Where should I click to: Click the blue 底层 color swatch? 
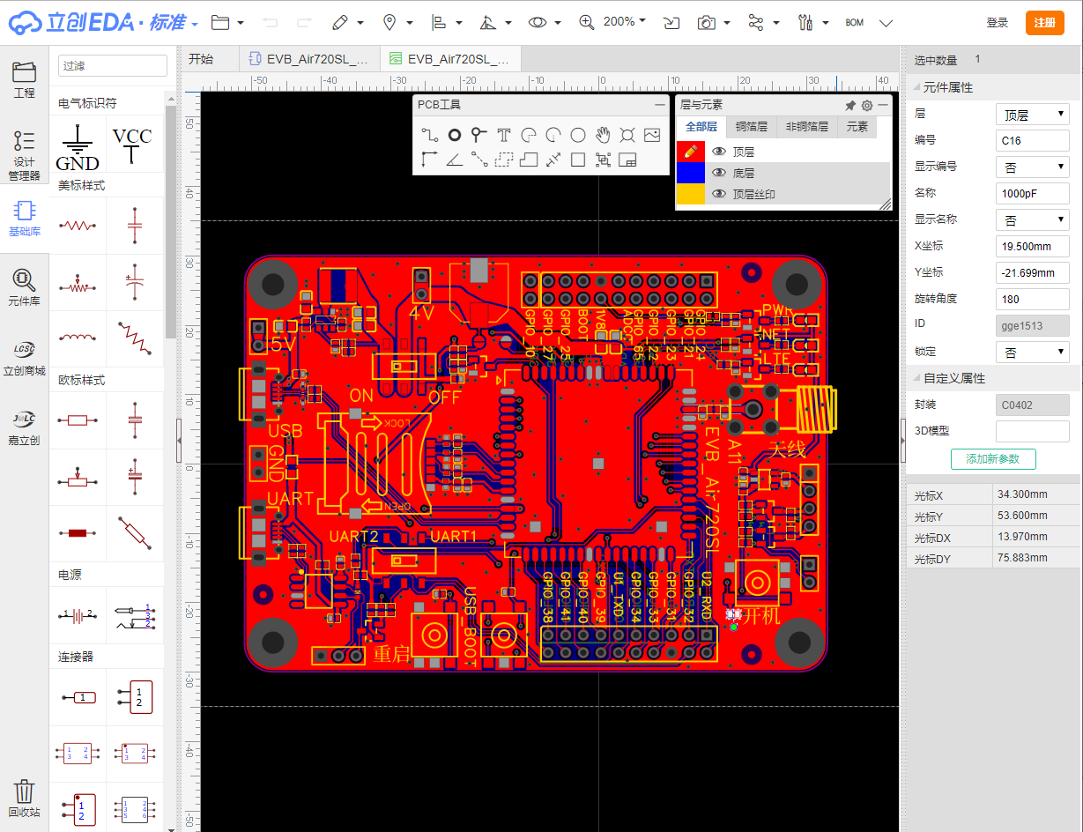click(690, 173)
